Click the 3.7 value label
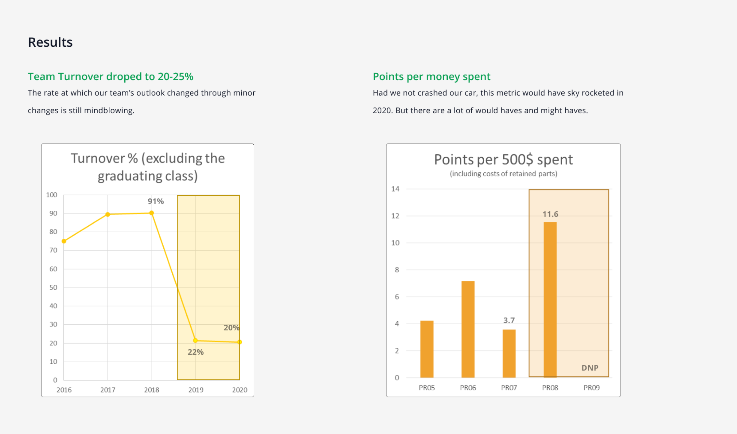This screenshot has width=737, height=434. 509,320
